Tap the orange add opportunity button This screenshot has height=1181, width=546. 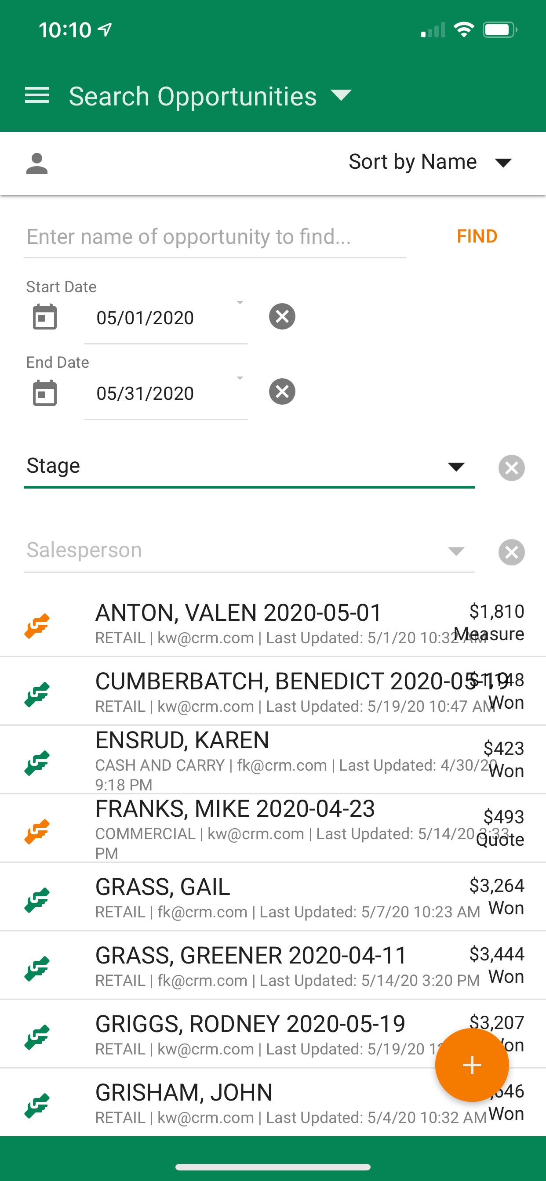click(x=472, y=1065)
